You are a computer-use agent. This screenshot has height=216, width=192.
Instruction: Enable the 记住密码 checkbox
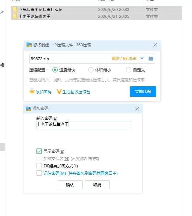click(39, 173)
